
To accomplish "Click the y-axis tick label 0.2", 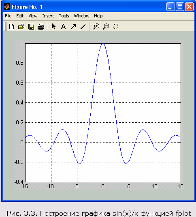I will 19,122.
